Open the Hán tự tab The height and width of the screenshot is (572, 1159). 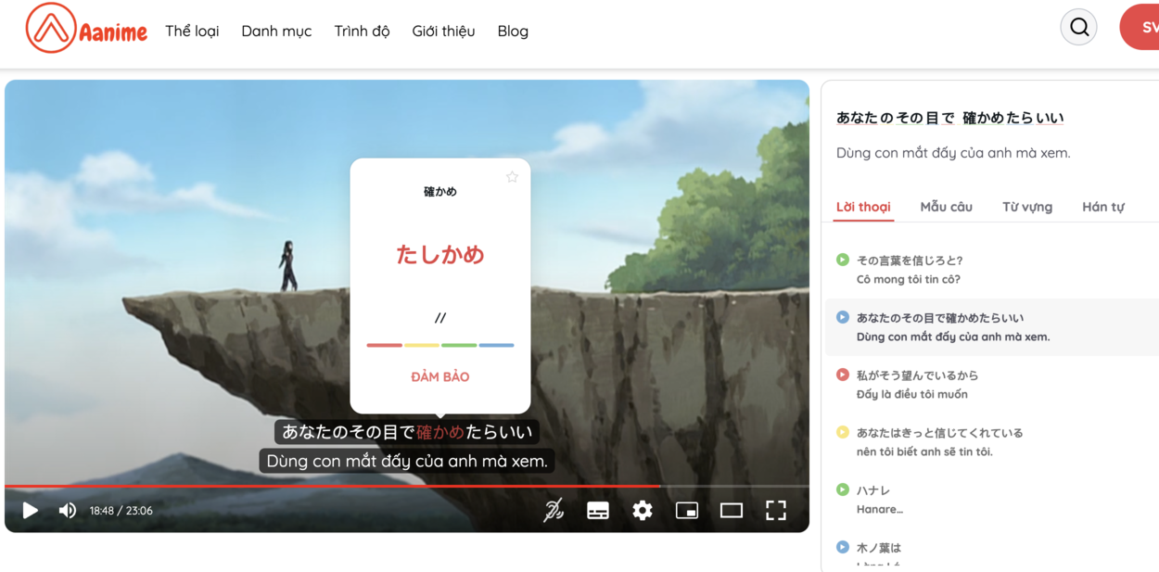pos(1103,207)
